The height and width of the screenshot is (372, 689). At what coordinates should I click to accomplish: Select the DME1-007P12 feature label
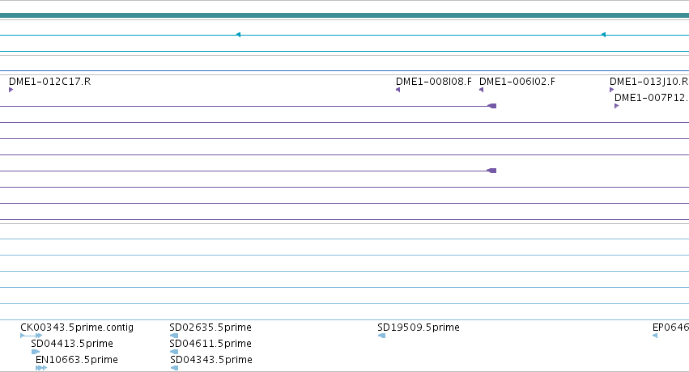click(x=652, y=98)
